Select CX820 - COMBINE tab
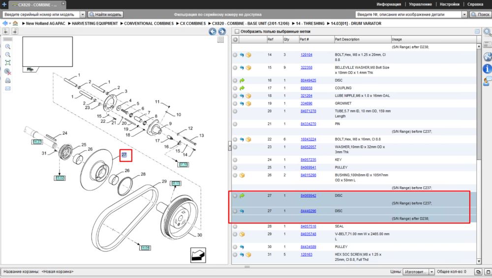 point(36,5)
